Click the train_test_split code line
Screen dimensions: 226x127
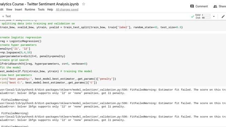tap(91, 28)
